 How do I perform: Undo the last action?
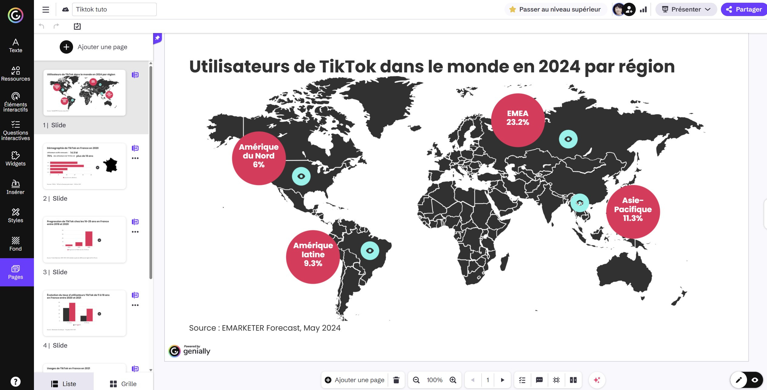click(42, 26)
